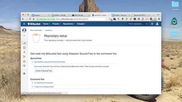Open the sidebar more actions ellipsis
This screenshot has height=102, width=182.
pos(24,36)
